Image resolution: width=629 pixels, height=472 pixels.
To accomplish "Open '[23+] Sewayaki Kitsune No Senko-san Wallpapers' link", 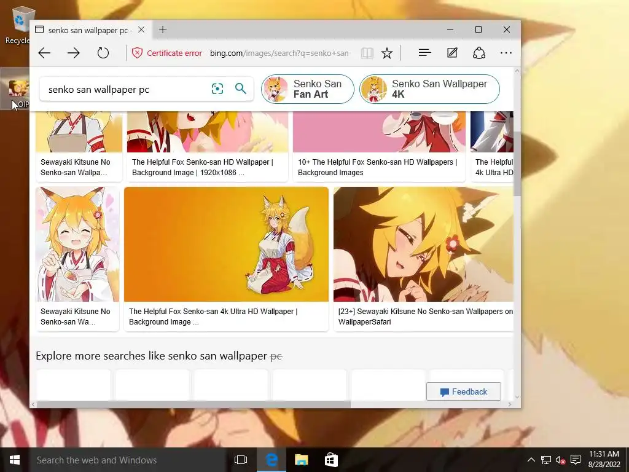I will (x=426, y=317).
